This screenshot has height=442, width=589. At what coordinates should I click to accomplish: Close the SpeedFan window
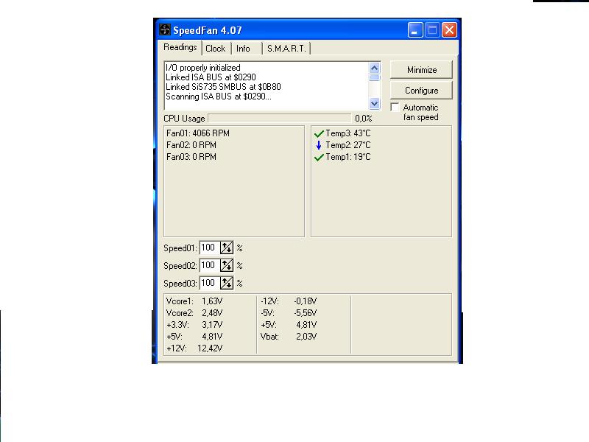(x=449, y=30)
